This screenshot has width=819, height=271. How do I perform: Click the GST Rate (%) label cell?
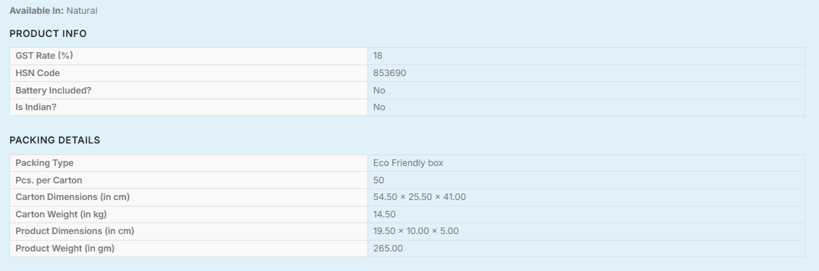click(x=188, y=56)
